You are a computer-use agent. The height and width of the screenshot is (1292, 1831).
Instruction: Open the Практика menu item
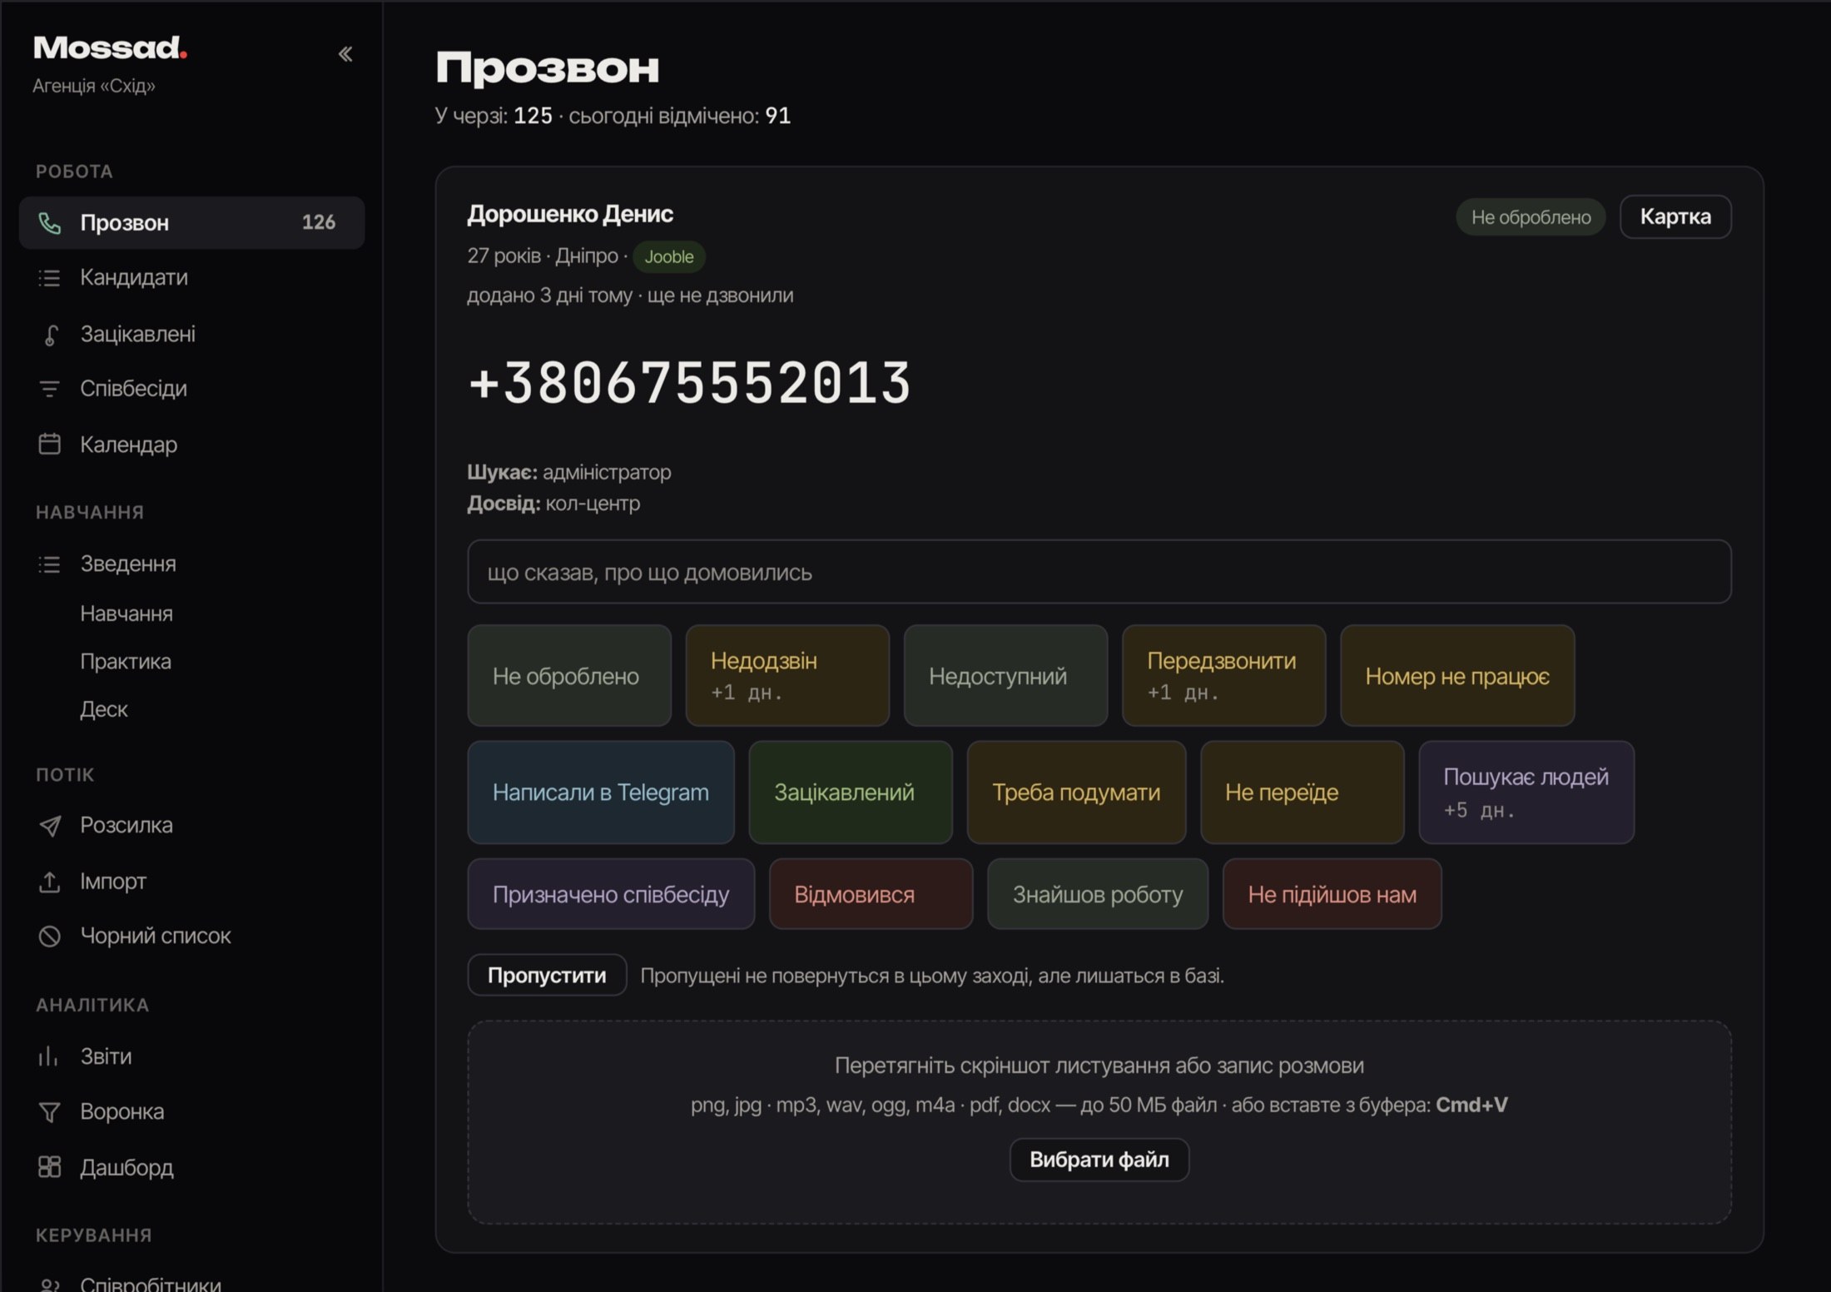tap(126, 661)
